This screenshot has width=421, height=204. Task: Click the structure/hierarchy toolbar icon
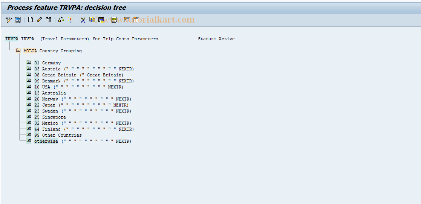click(61, 20)
